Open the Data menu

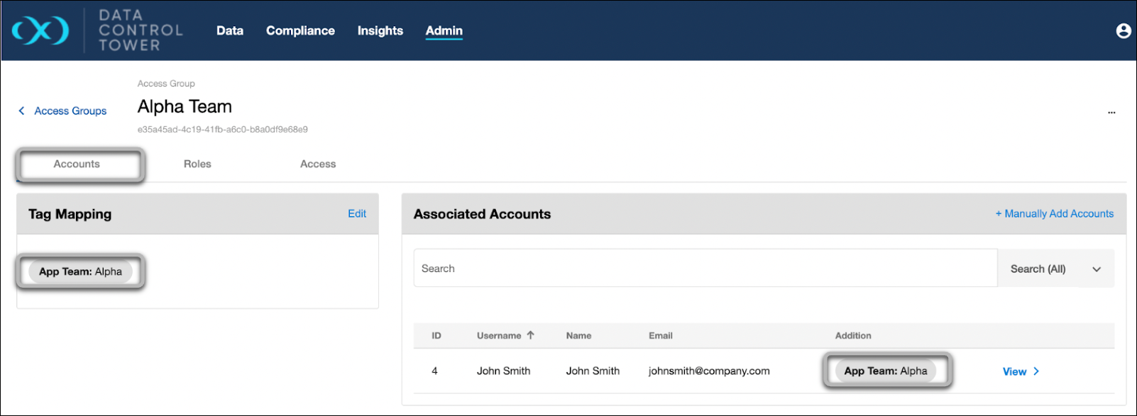(229, 30)
